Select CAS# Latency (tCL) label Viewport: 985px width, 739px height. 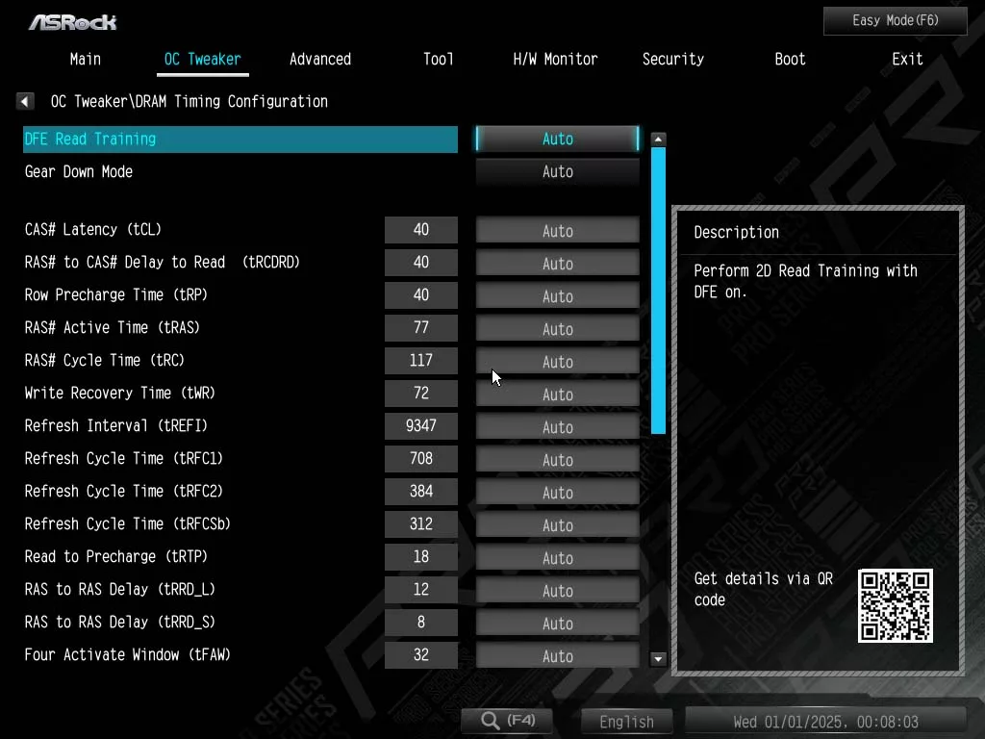pyautogui.click(x=93, y=229)
